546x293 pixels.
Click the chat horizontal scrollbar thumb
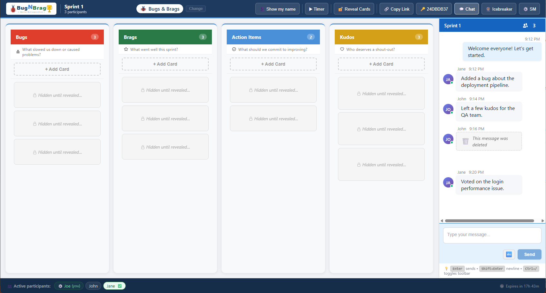coord(489,221)
